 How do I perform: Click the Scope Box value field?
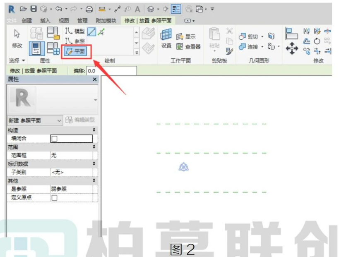click(72, 156)
